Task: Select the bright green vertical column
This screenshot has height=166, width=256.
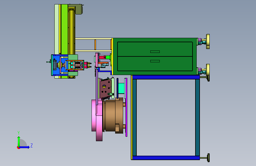Action: 64,30
